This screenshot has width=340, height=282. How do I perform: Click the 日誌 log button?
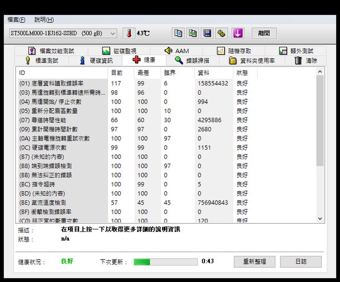click(301, 262)
